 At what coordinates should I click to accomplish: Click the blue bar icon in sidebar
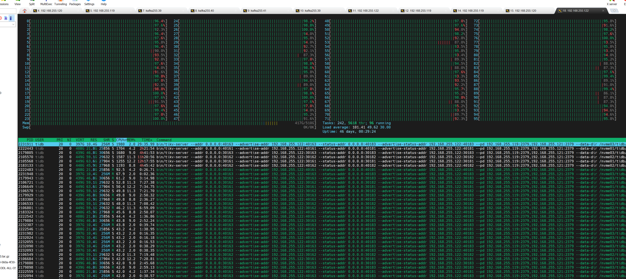(11, 18)
